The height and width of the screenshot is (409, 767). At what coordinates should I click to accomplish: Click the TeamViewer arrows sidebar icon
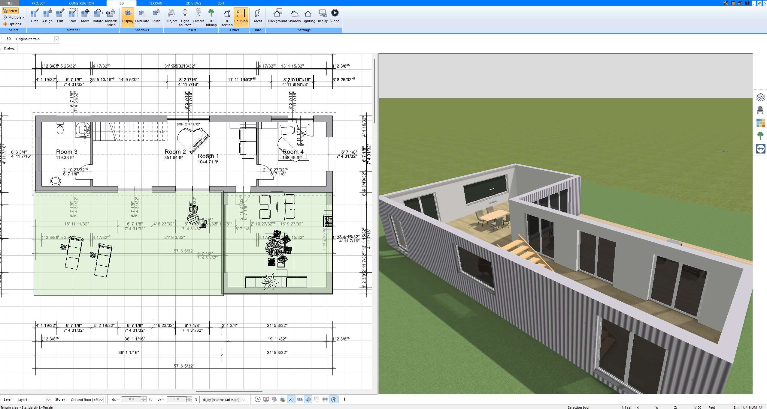coord(760,149)
